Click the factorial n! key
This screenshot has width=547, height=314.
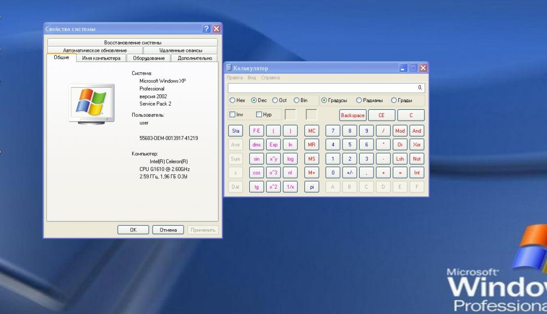coord(290,173)
